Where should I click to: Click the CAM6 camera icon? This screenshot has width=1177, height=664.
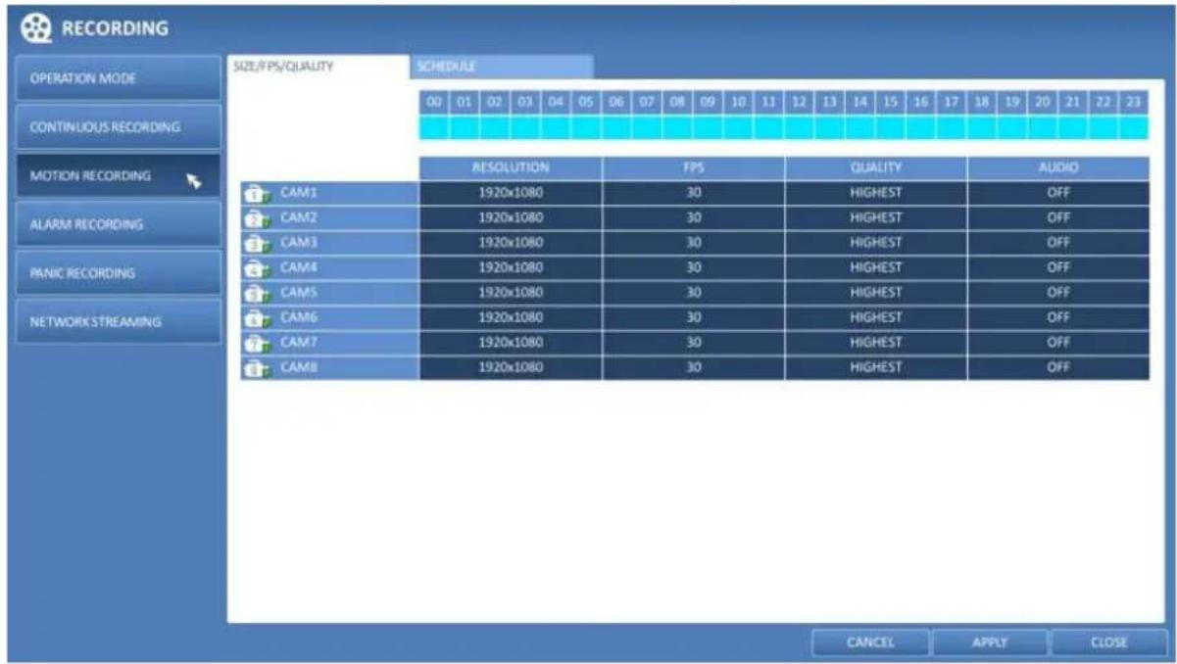(x=257, y=317)
